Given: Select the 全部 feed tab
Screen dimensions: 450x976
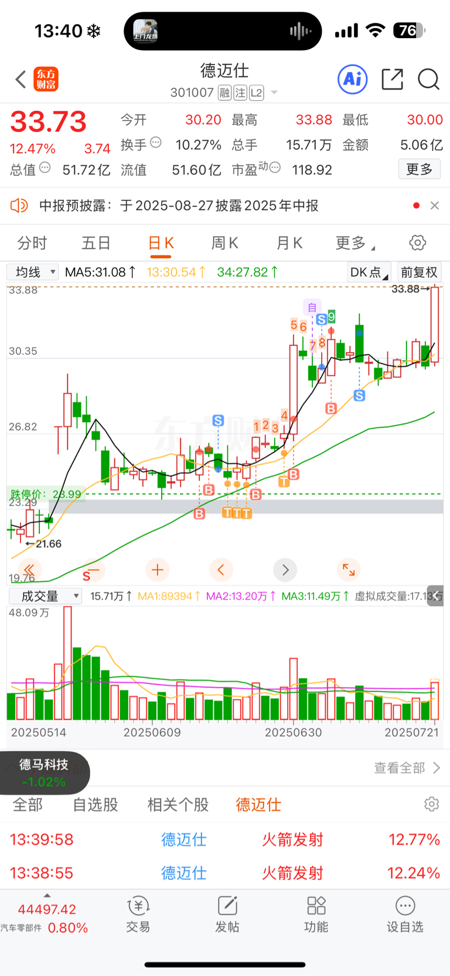Looking at the screenshot, I should tap(28, 804).
